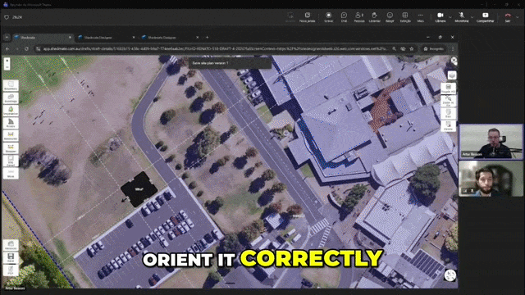
Task: Expand the Câmera options arrow
Action: [450, 17]
